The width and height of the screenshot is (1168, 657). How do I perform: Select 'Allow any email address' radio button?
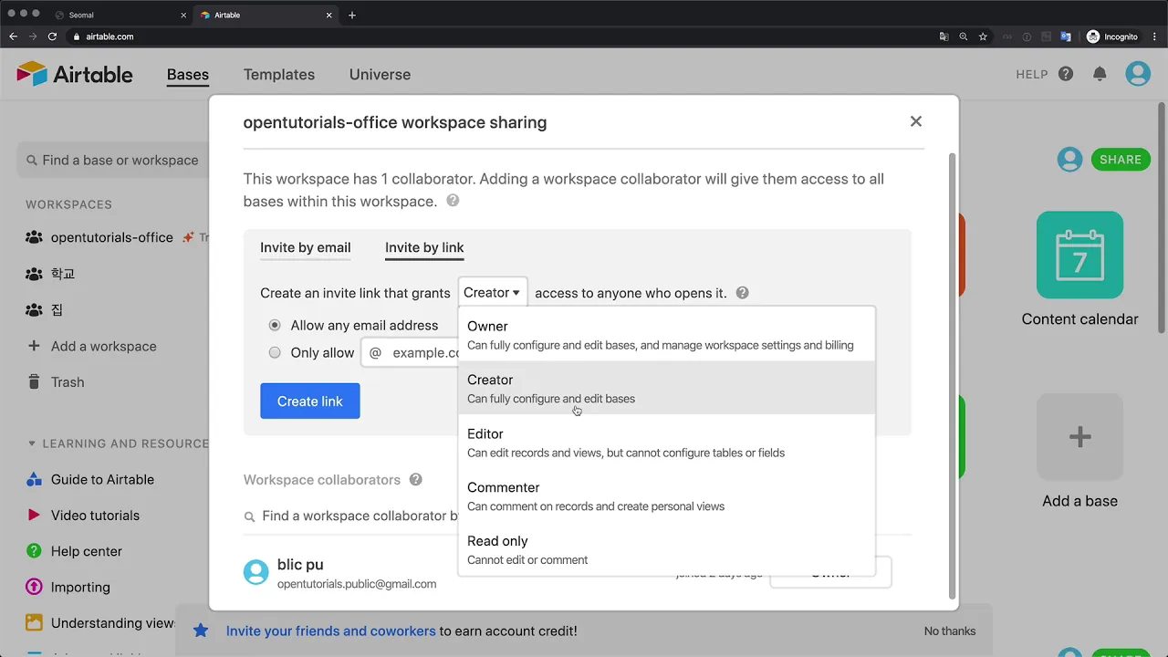[275, 325]
